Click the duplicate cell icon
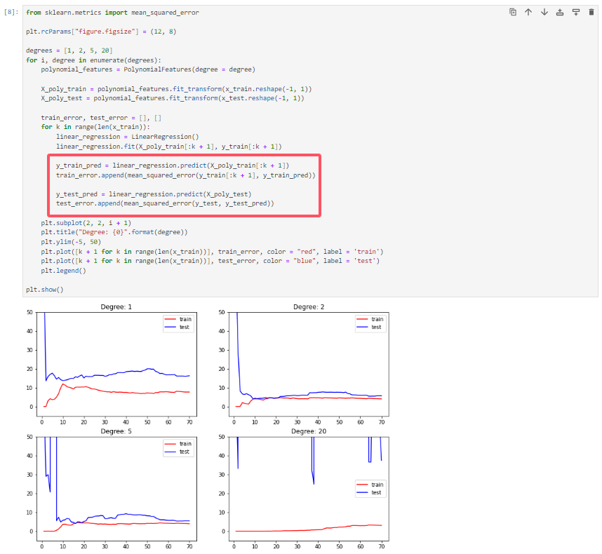602x554 pixels. pos(513,13)
